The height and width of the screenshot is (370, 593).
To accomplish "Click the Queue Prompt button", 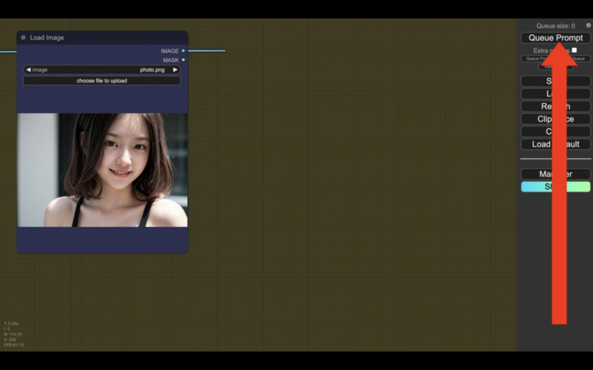I will click(555, 38).
